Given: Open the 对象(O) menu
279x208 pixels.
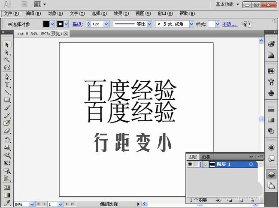Looking at the screenshot, I should (x=55, y=13).
